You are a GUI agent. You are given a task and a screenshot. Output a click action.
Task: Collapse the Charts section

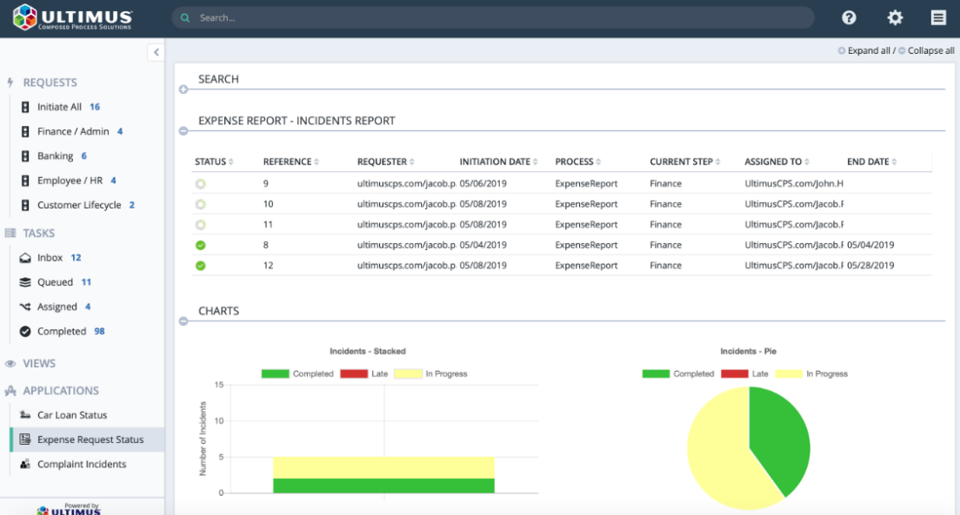pyautogui.click(x=183, y=321)
